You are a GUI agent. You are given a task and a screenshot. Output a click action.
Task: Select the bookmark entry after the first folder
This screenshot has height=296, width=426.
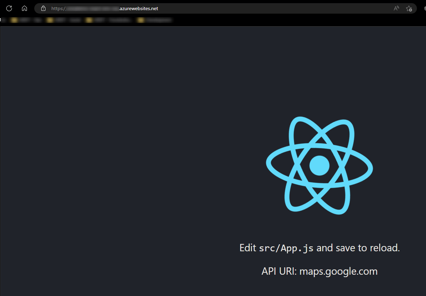pyautogui.click(x=37, y=20)
